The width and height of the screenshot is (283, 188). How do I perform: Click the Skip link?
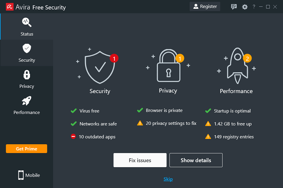click(x=168, y=179)
